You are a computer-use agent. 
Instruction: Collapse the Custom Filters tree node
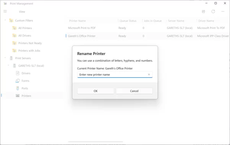point(5,20)
